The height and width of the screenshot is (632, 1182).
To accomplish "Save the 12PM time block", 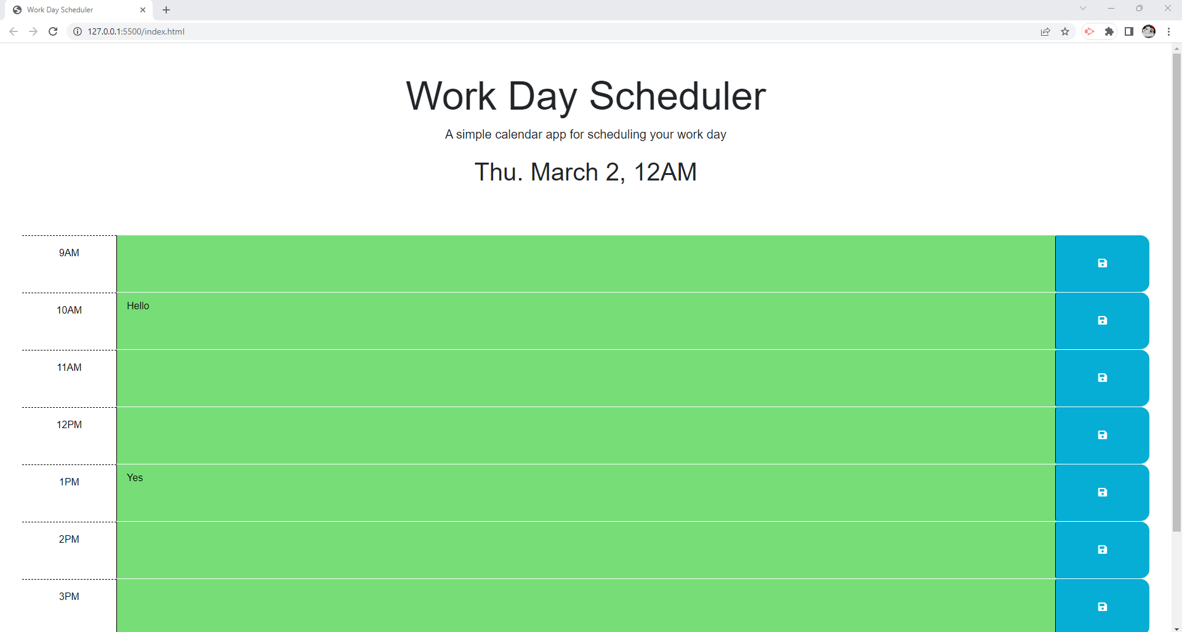I will tap(1101, 435).
